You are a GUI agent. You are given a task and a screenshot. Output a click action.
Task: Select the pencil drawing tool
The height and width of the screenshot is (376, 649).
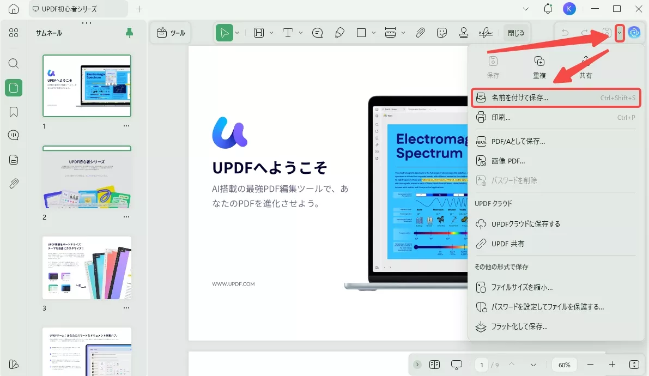click(x=339, y=33)
